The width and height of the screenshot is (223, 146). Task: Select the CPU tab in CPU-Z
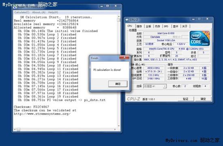130,26
